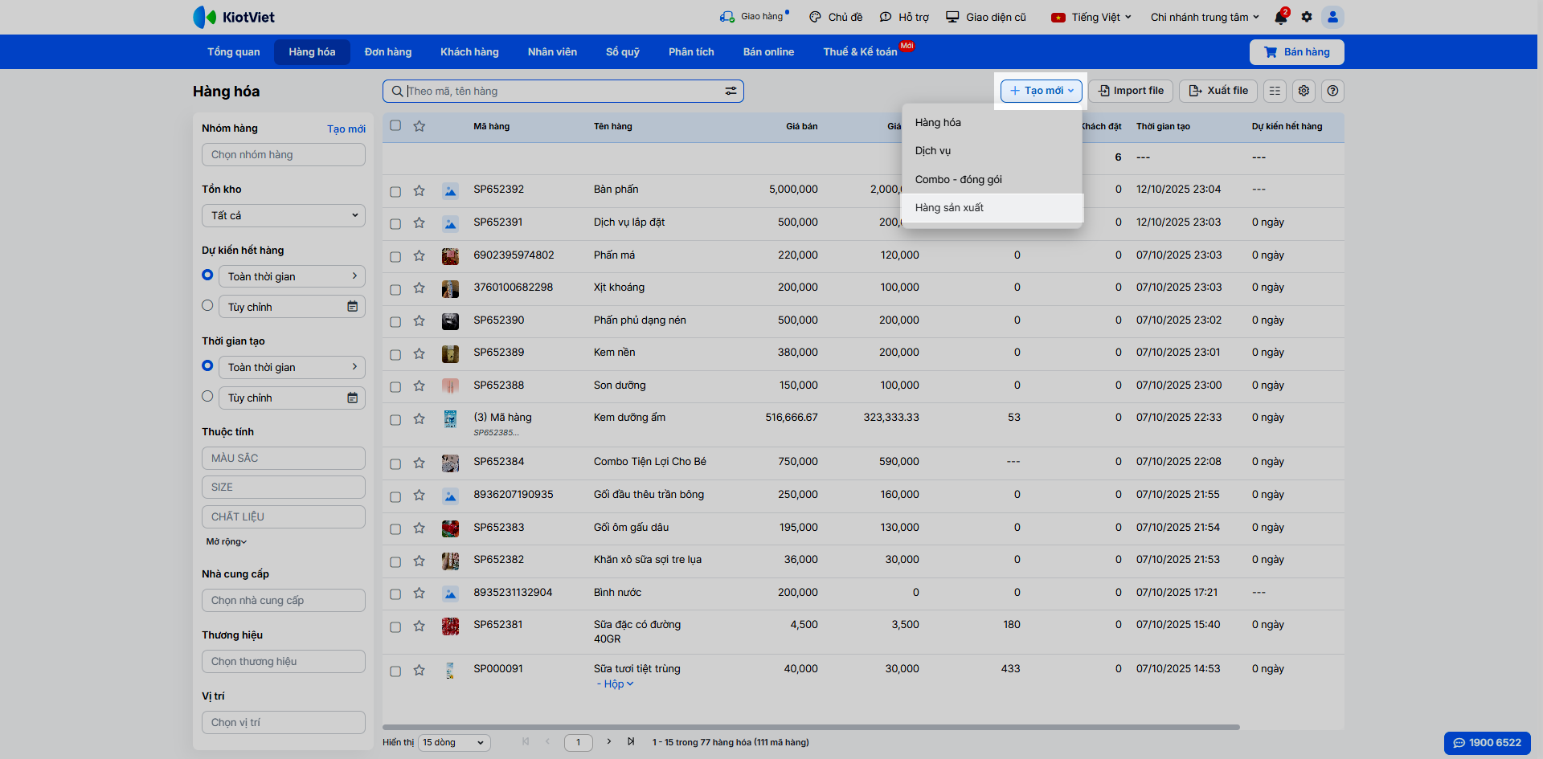Check the Kem dưỡng ẩm row checkbox
Screen dimensions: 1543x759
395,419
